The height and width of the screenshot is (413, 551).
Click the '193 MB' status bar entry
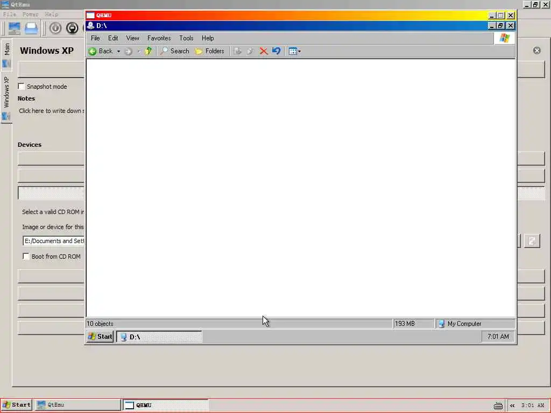tap(405, 324)
